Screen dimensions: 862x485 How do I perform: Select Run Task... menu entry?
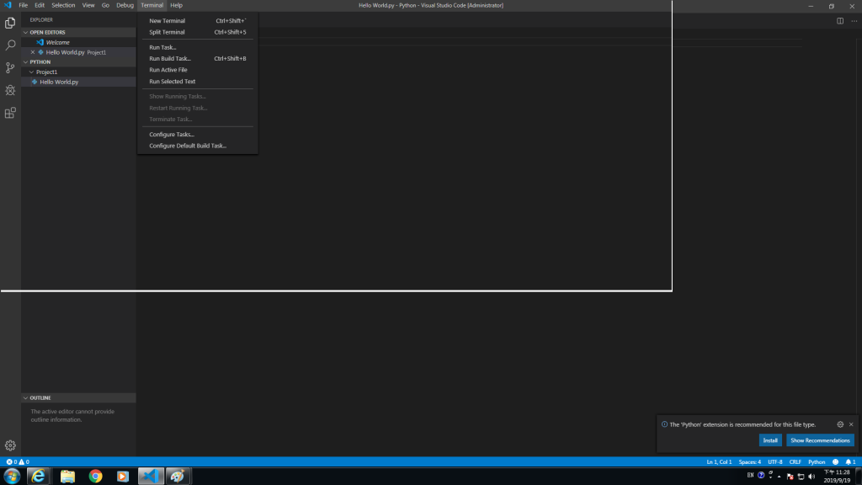[x=197, y=47]
